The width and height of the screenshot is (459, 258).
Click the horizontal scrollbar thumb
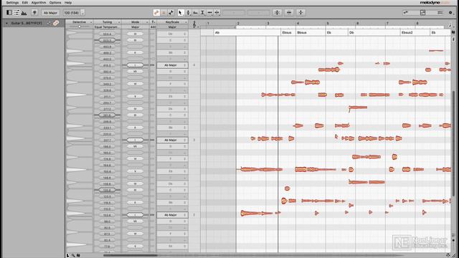point(130,255)
